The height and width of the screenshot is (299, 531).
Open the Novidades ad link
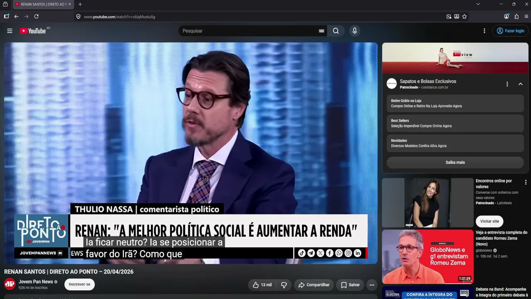pyautogui.click(x=455, y=143)
